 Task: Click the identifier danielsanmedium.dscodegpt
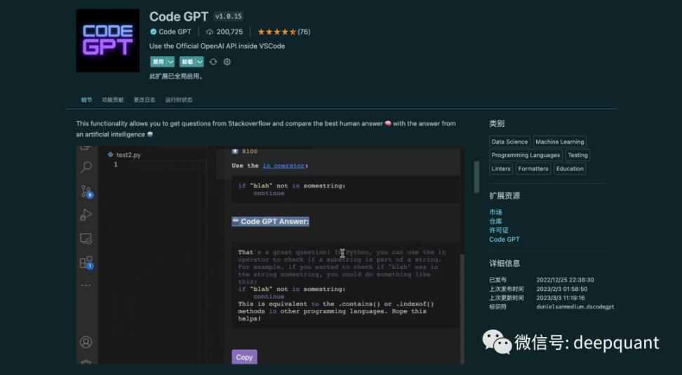click(x=575, y=307)
